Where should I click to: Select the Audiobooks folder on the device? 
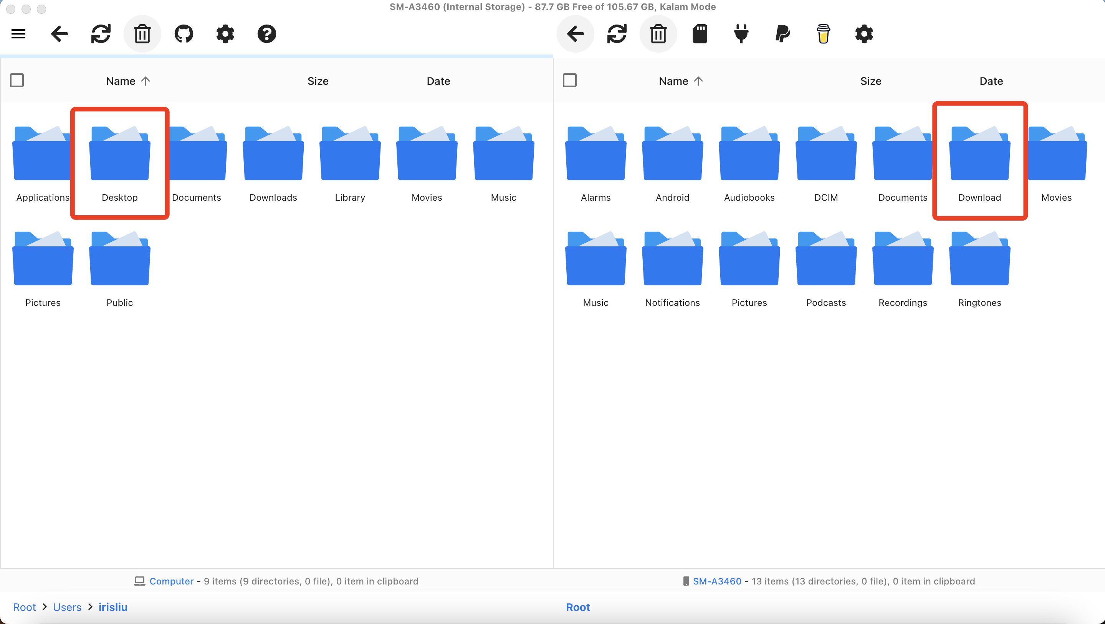click(749, 165)
